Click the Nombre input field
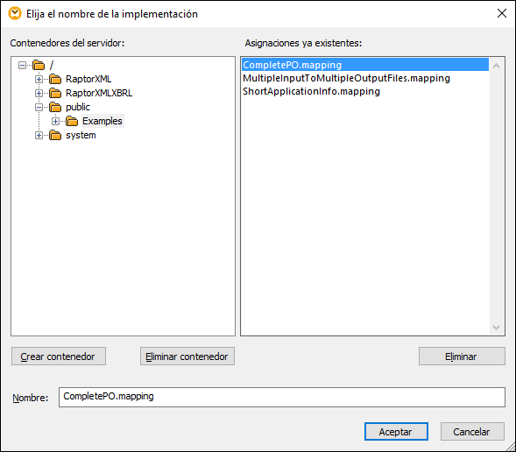 coord(282,397)
